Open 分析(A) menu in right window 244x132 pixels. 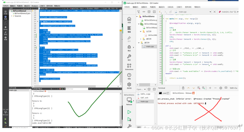(x=170, y=7)
